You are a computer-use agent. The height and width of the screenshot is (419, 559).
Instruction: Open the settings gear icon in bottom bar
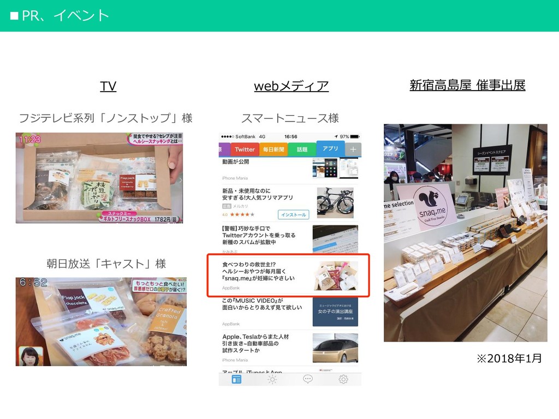click(x=343, y=380)
